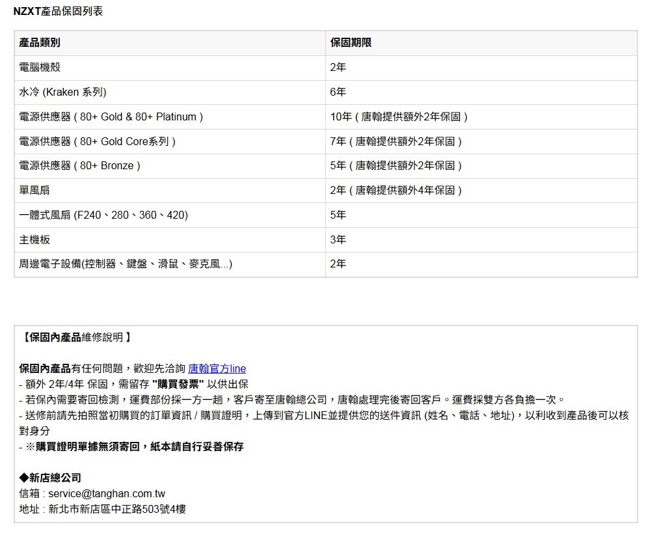Click 一體式風扇 (F240、280、360、420) cell
Image resolution: width=646 pixels, height=533 pixels.
[170, 215]
